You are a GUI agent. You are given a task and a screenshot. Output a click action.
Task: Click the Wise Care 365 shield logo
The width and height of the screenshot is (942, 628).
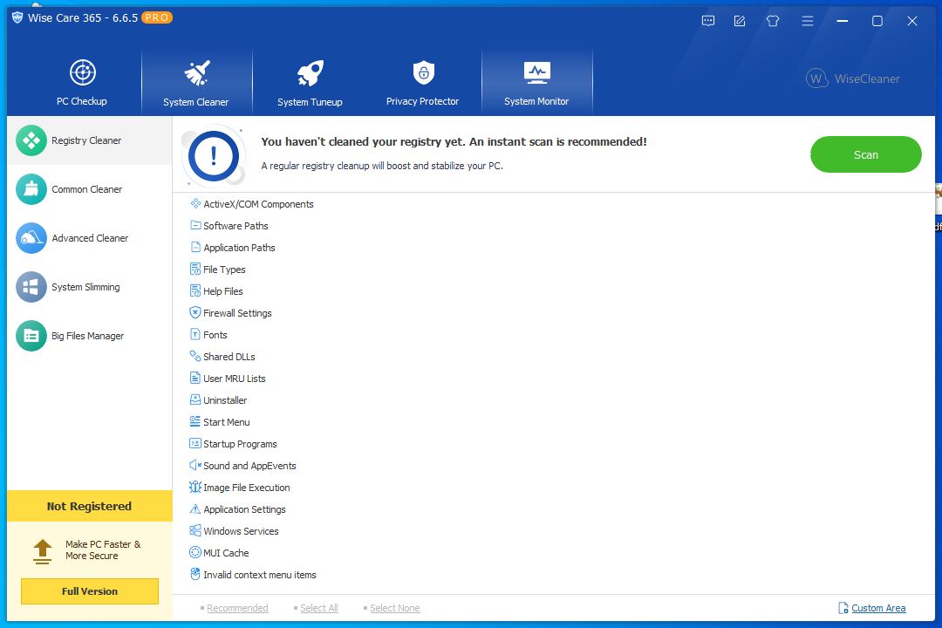pyautogui.click(x=17, y=18)
